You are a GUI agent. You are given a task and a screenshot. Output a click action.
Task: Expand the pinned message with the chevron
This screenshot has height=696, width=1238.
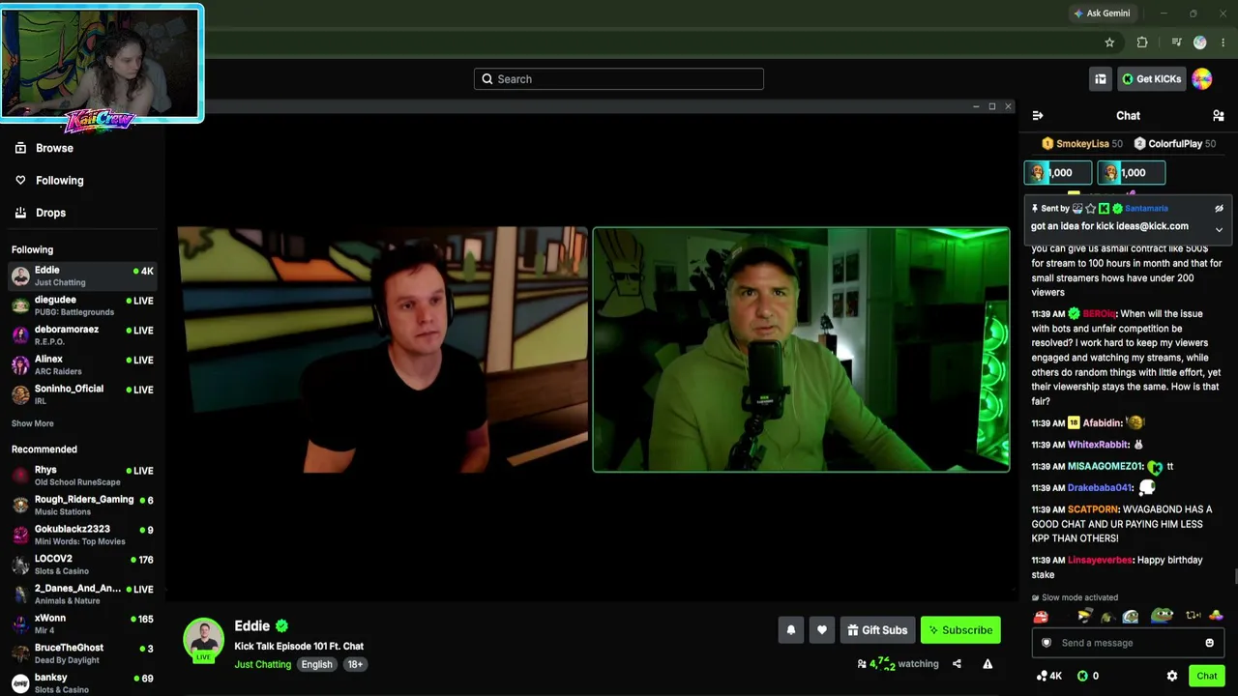pyautogui.click(x=1219, y=230)
